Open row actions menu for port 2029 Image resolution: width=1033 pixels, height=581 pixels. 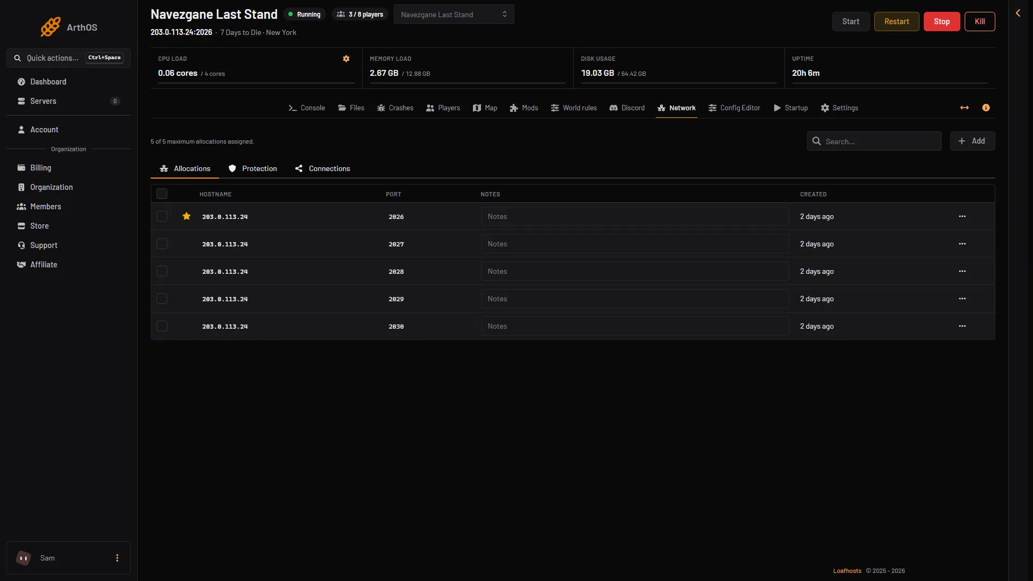pos(962,299)
